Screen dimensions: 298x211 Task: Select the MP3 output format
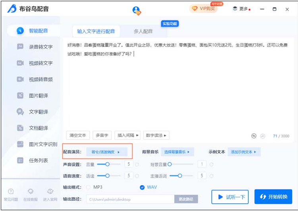(x=88, y=187)
